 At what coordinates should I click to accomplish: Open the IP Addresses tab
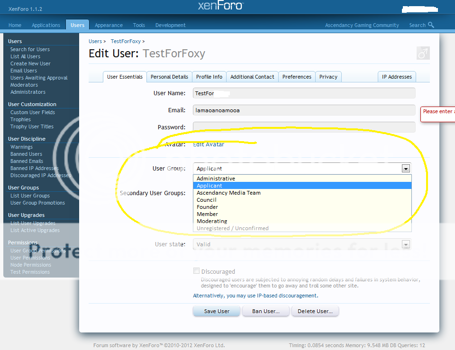397,77
